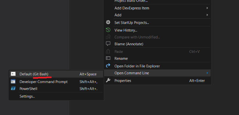The width and height of the screenshot is (239, 115).
Task: Choose Rename from the context menu
Action: 157,58
